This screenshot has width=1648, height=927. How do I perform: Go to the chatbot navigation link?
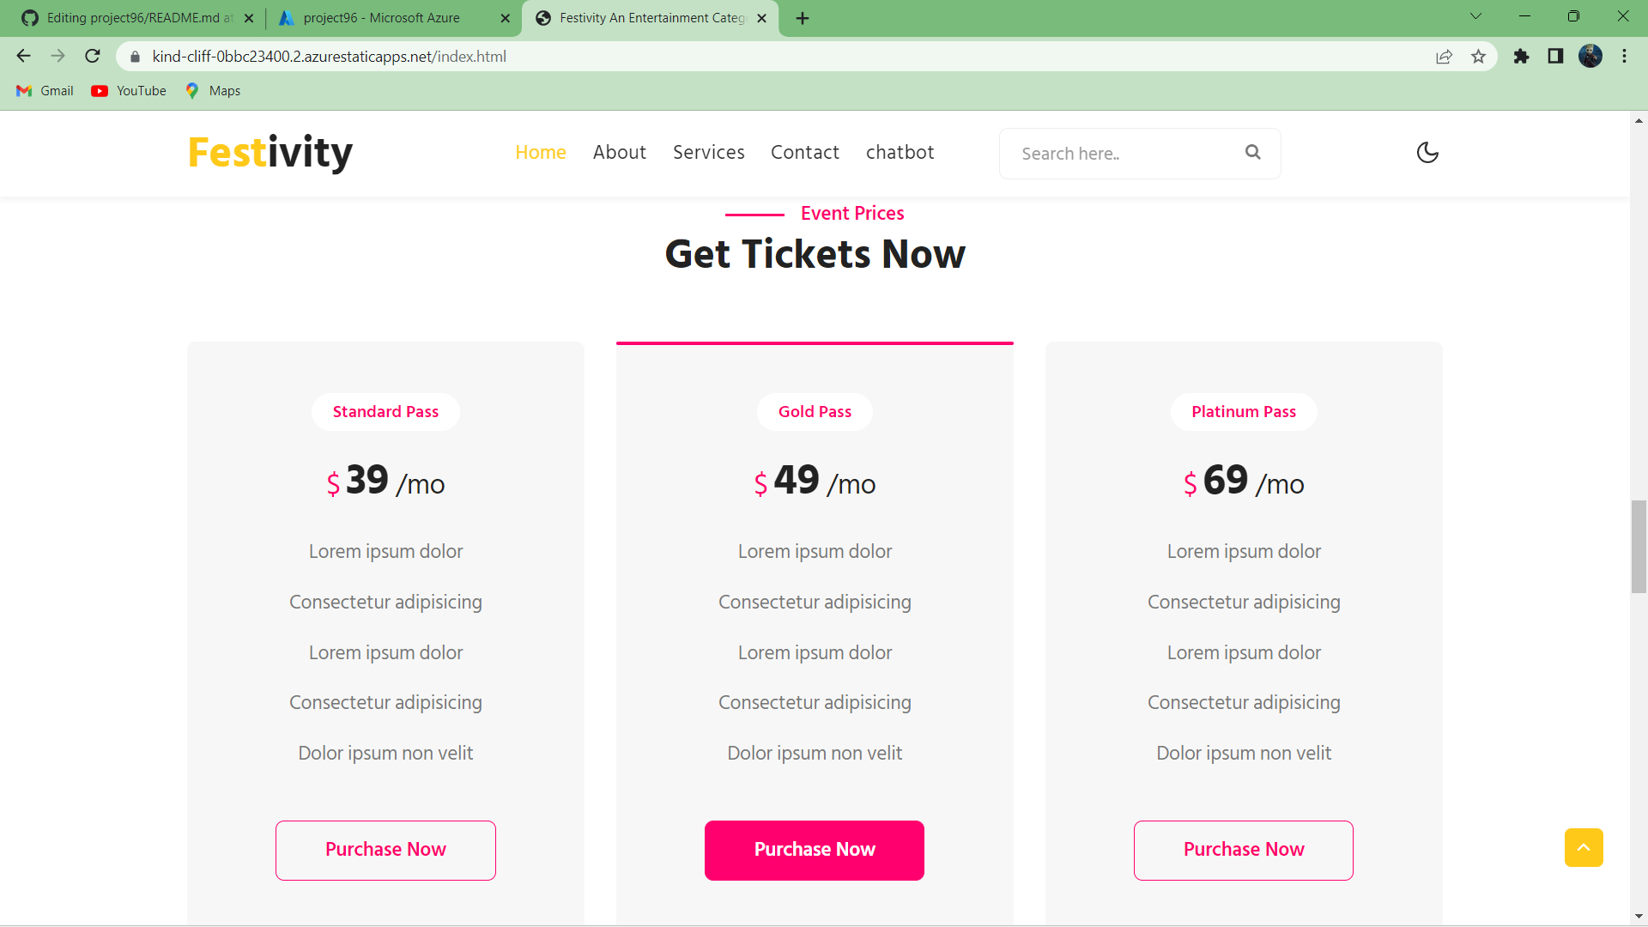tap(900, 153)
